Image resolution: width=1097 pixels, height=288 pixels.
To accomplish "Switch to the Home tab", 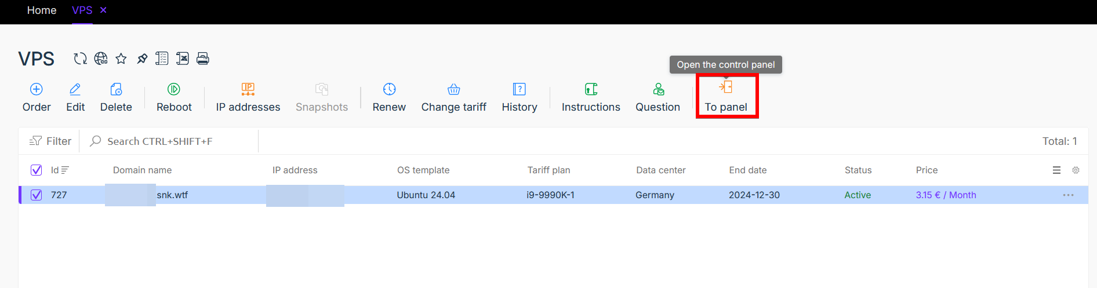I will [x=42, y=10].
